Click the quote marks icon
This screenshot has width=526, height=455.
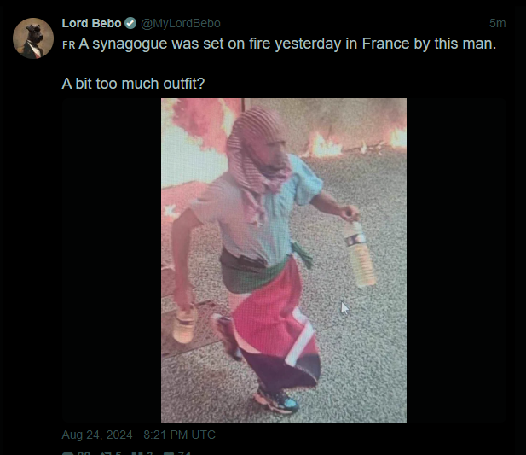click(x=137, y=453)
